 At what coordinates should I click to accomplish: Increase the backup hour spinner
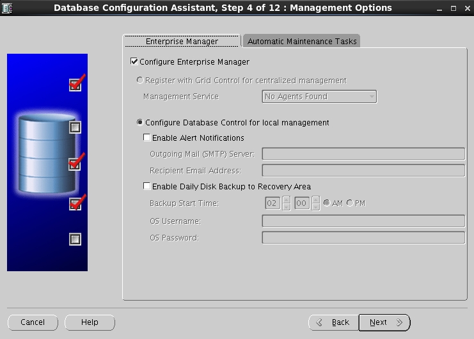(x=287, y=200)
